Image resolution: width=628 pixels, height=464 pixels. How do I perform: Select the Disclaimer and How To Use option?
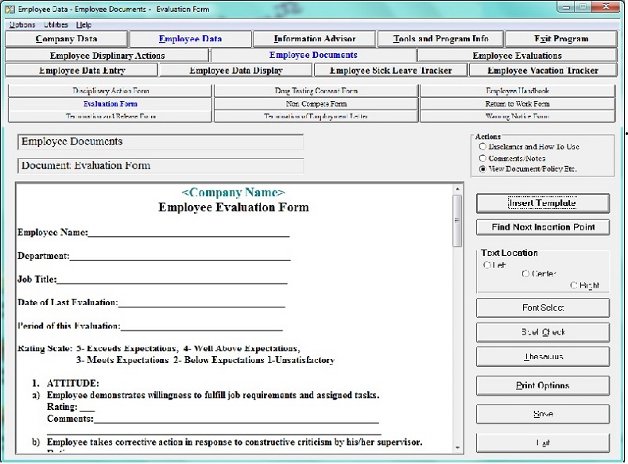[483, 147]
